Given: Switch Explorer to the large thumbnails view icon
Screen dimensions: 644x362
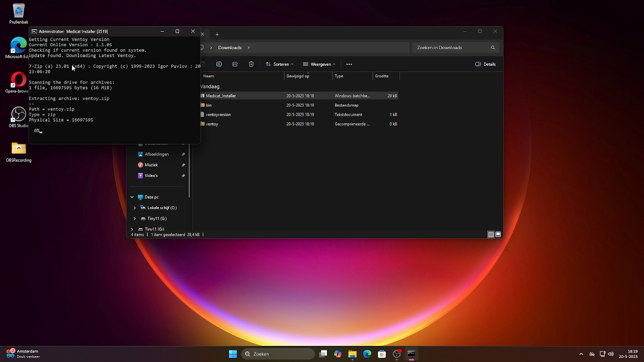Looking at the screenshot, I should (x=498, y=234).
